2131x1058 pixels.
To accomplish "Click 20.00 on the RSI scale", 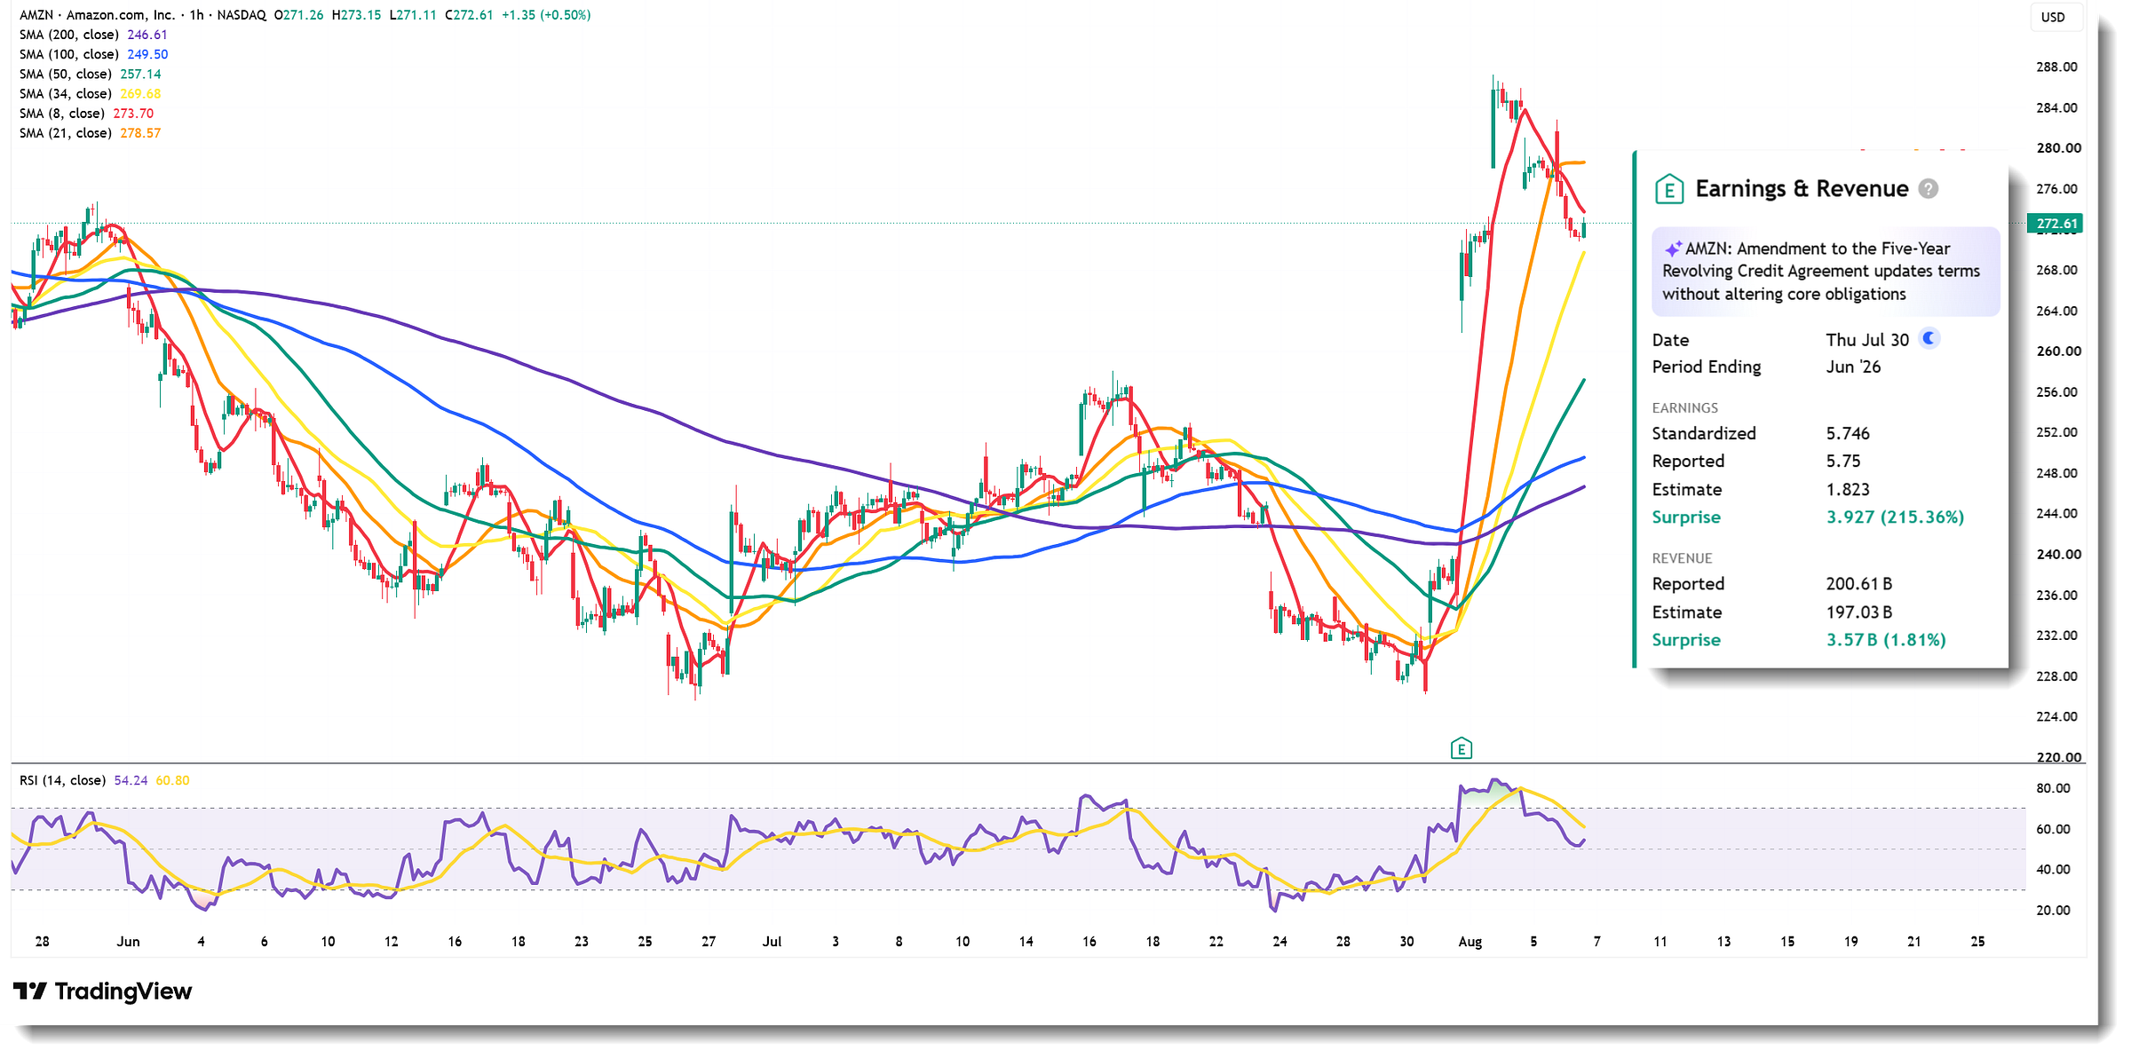I will (2053, 909).
